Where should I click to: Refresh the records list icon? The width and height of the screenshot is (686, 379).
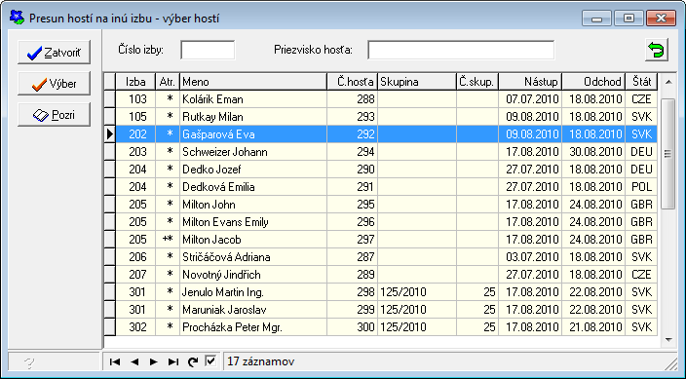pos(193,361)
